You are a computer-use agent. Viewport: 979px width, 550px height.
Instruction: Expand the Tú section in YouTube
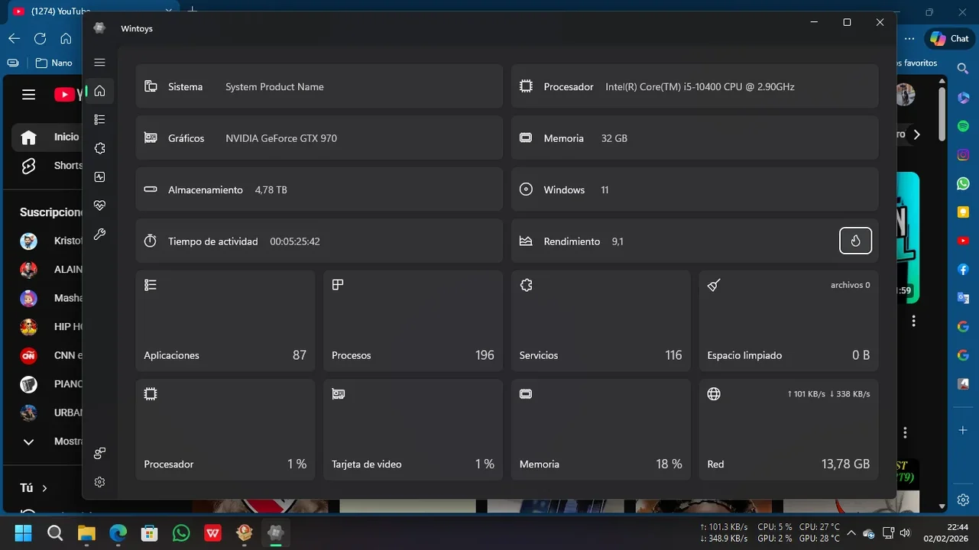tap(34, 487)
